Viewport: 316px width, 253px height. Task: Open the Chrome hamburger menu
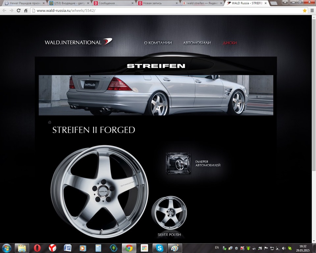tap(312, 10)
